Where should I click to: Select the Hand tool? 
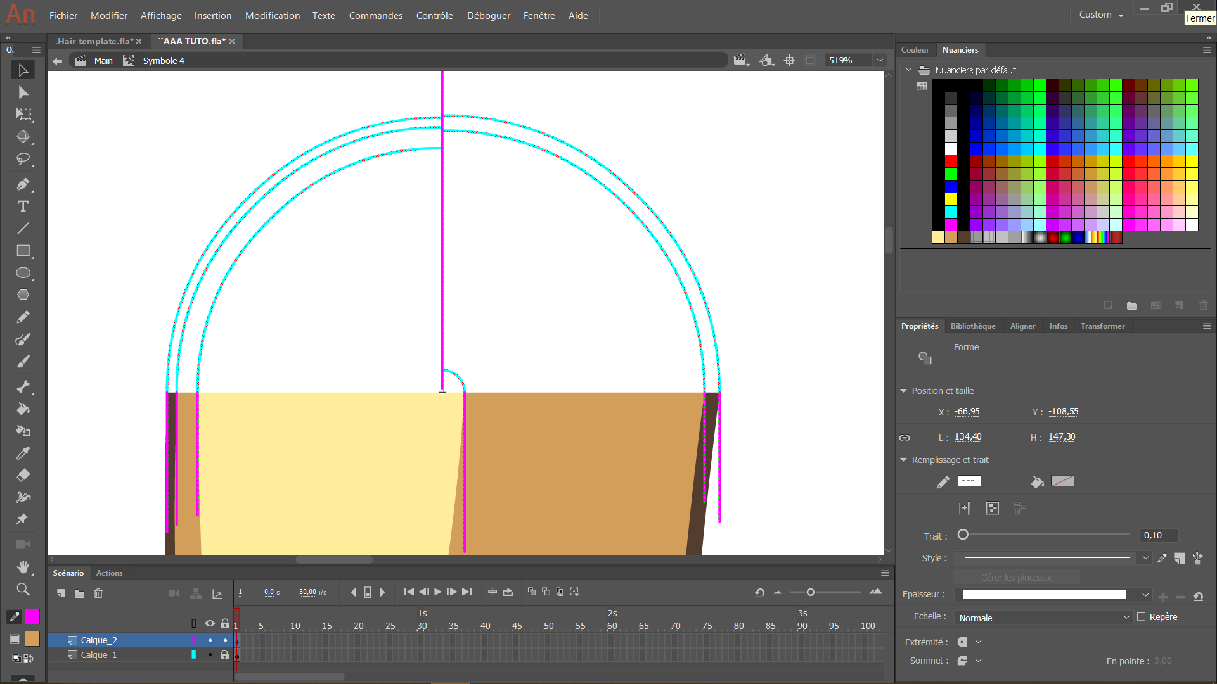(x=23, y=567)
